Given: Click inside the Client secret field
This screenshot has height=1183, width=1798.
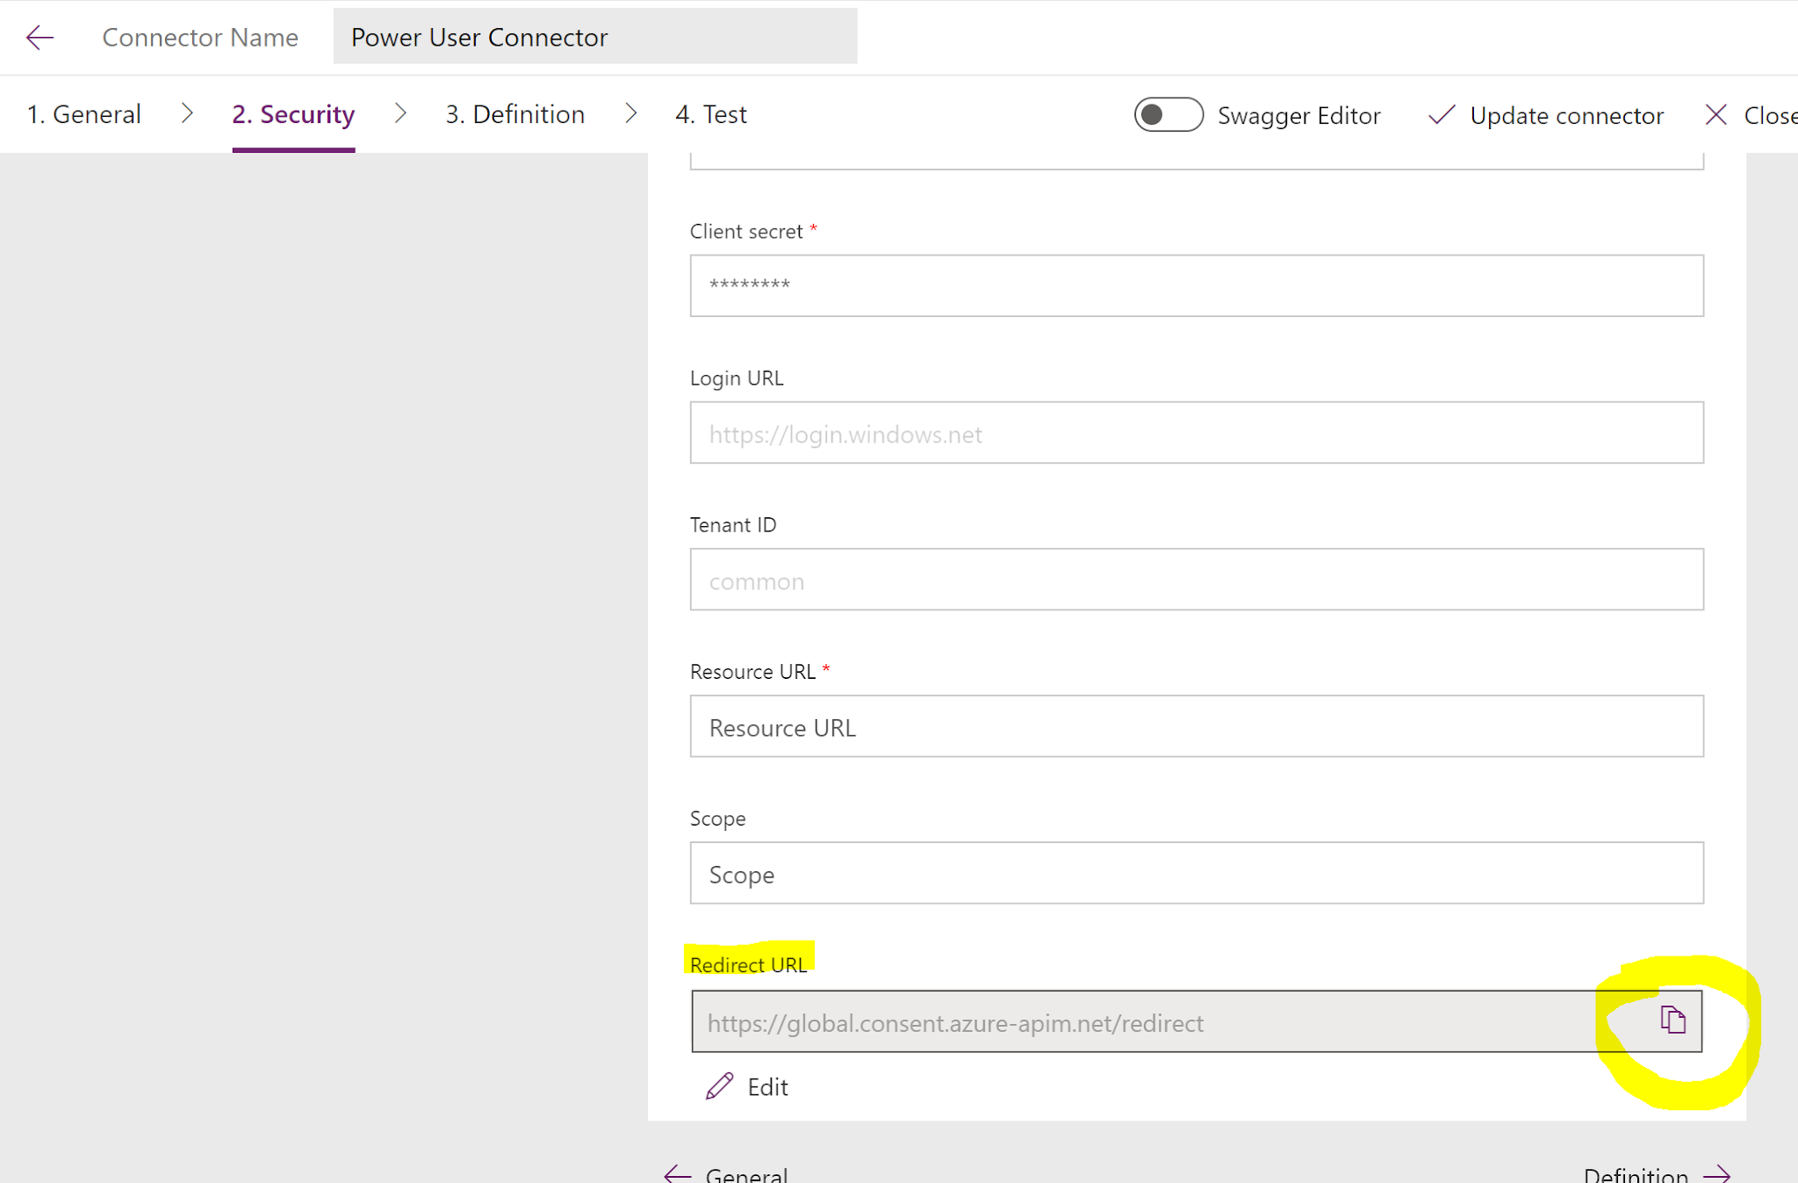Looking at the screenshot, I should tap(1194, 285).
